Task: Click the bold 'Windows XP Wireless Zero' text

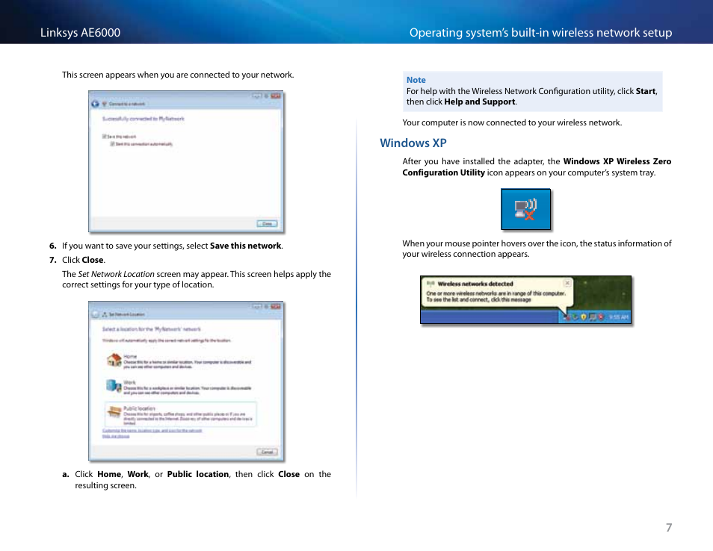Action: coord(617,161)
